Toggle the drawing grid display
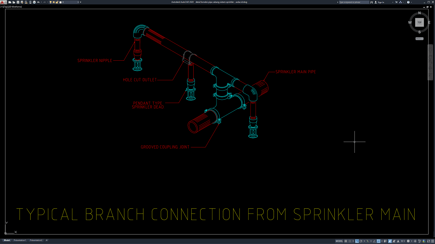Viewport: 435px width, 244px height. 346,241
